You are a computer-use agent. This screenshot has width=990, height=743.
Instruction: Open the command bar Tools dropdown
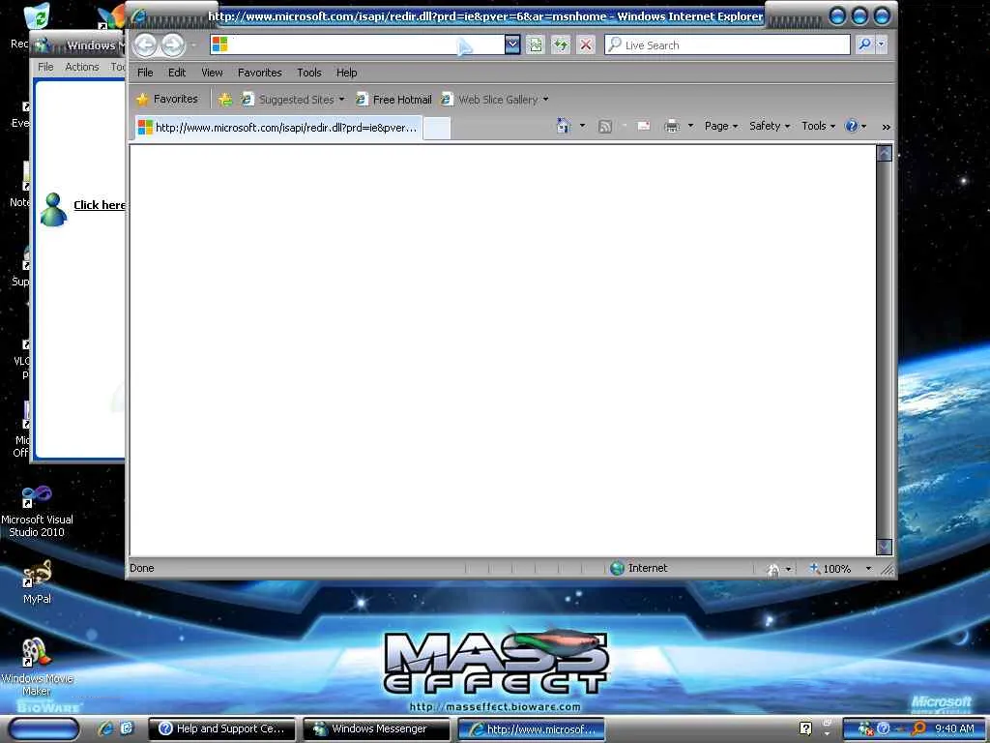click(818, 127)
